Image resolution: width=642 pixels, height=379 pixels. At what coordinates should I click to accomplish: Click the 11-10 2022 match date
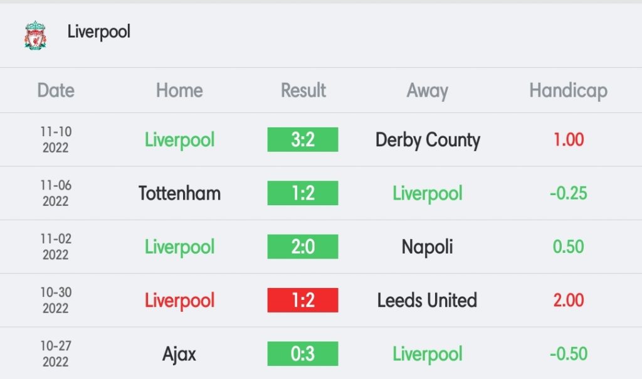pyautogui.click(x=56, y=140)
